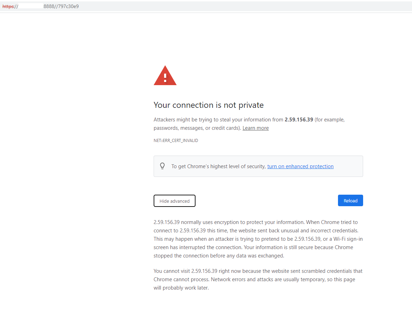Focus the address bar URL field
The image size is (412, 329).
coord(209,6)
